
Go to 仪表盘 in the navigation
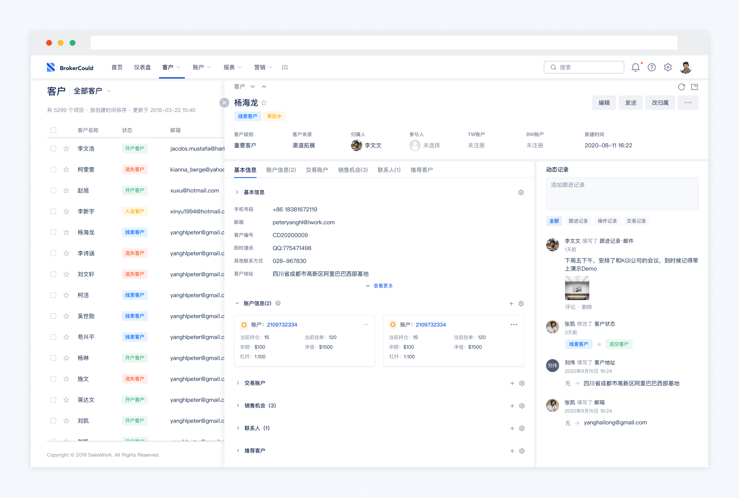pyautogui.click(x=142, y=67)
